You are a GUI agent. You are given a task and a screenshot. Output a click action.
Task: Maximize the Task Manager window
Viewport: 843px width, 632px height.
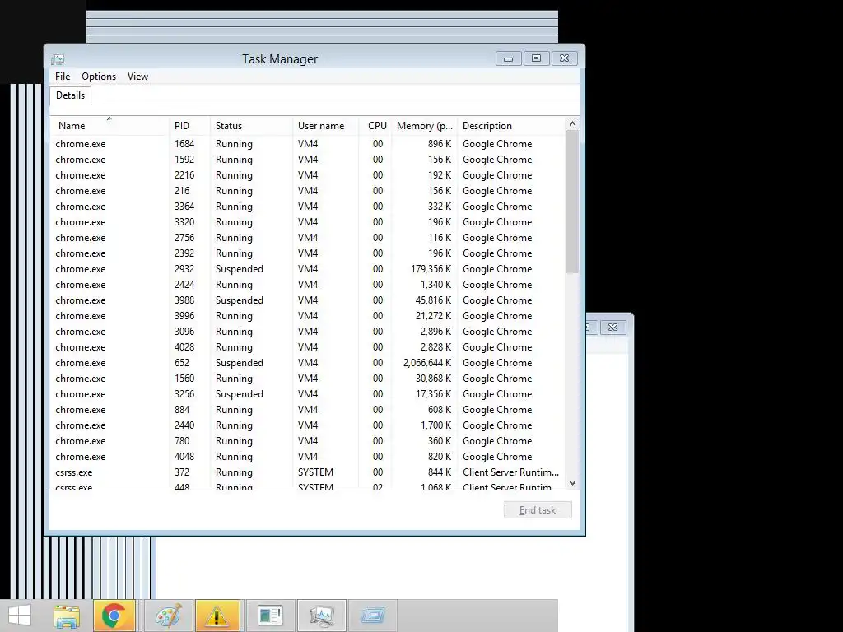pos(537,58)
